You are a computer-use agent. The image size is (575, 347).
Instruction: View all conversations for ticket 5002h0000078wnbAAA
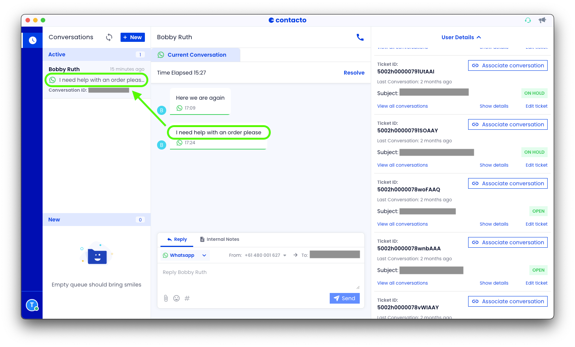(x=402, y=283)
